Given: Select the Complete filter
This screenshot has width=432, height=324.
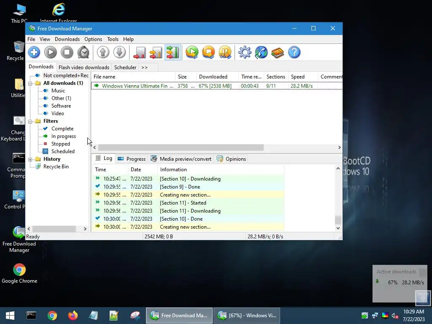Looking at the screenshot, I should point(62,129).
